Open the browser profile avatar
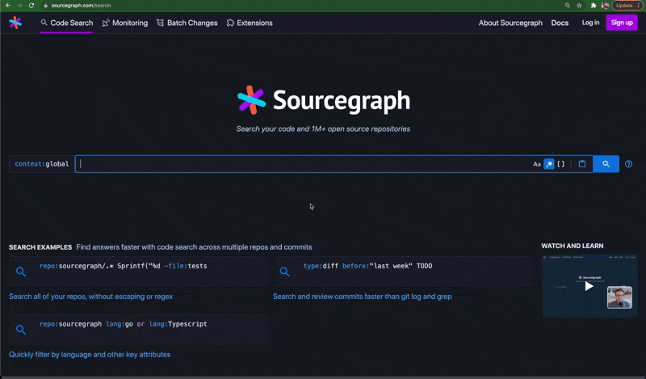The width and height of the screenshot is (646, 379). click(605, 6)
